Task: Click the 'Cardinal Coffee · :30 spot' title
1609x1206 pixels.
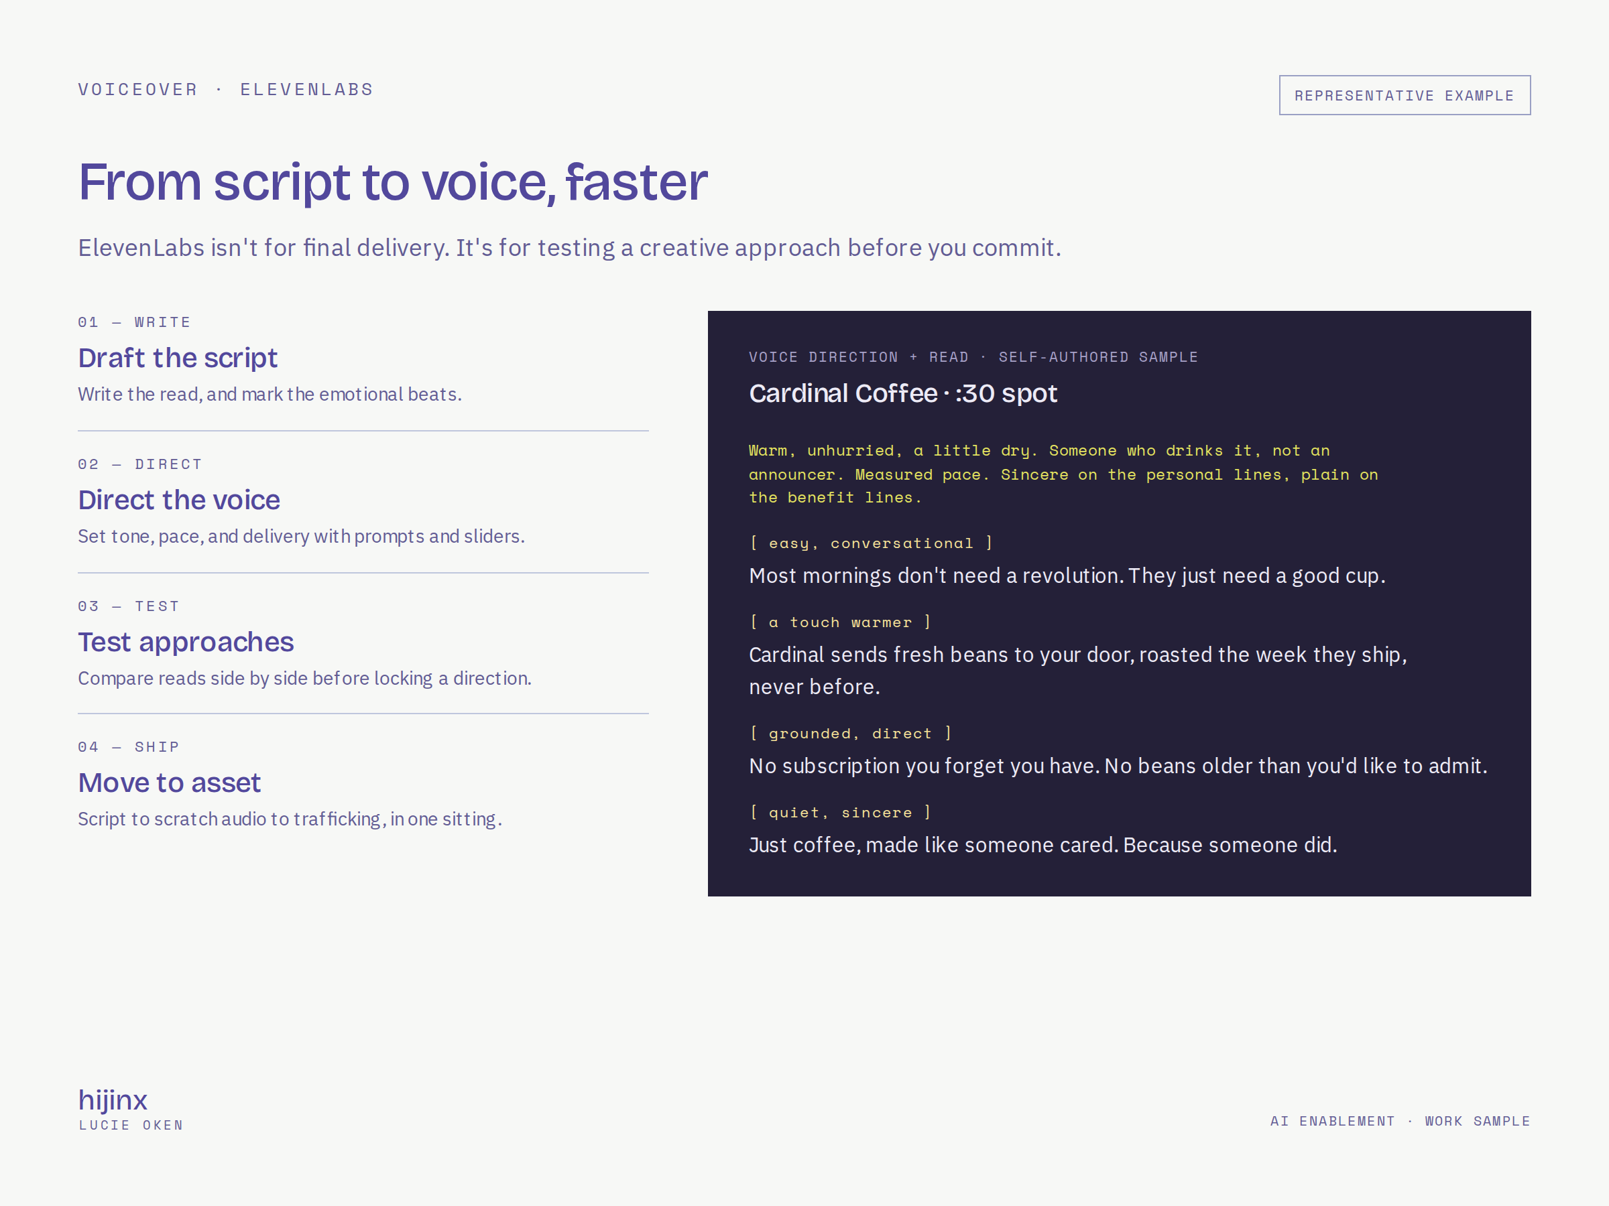Action: click(902, 393)
